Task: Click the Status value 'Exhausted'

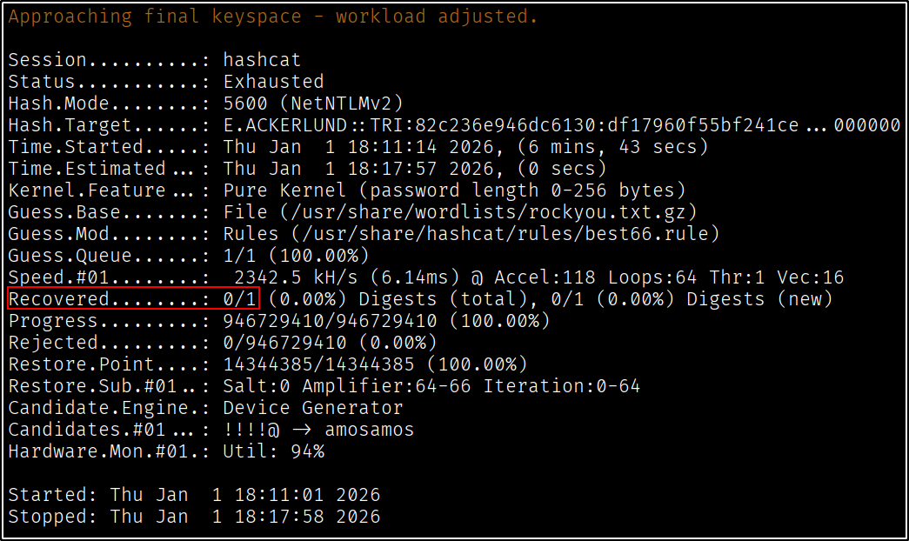Action: click(273, 82)
